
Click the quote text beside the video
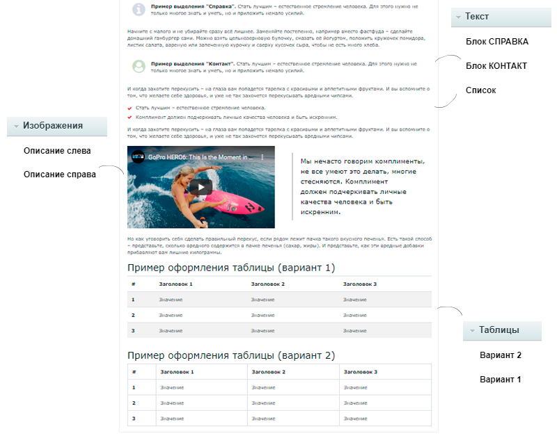[x=362, y=186]
